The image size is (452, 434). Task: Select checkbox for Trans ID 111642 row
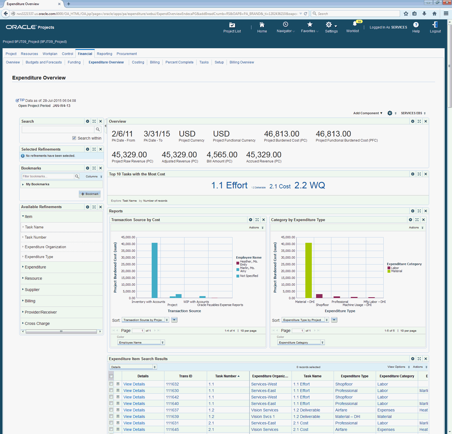click(x=111, y=397)
